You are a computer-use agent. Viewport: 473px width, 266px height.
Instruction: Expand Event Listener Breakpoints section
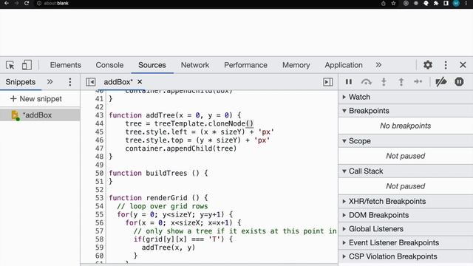pos(406,243)
